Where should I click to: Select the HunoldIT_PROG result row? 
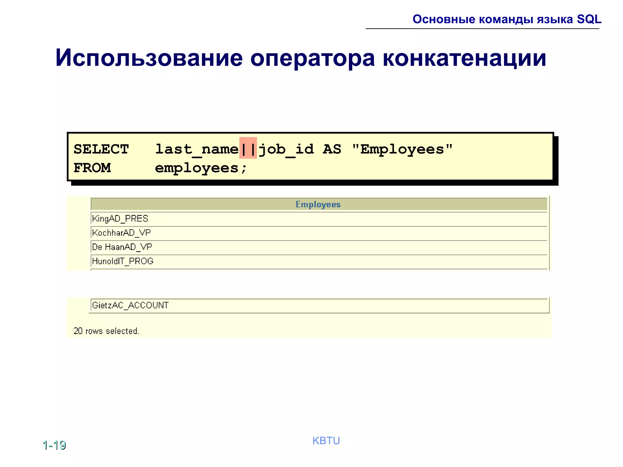click(319, 261)
